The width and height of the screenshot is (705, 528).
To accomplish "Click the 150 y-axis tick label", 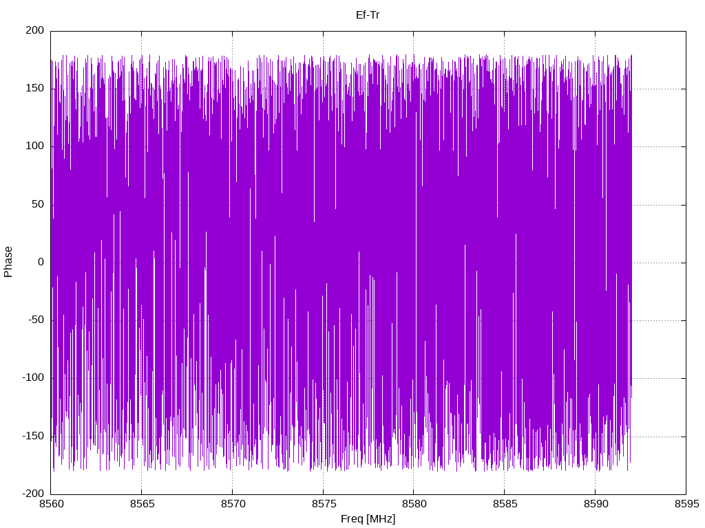I will (x=35, y=89).
